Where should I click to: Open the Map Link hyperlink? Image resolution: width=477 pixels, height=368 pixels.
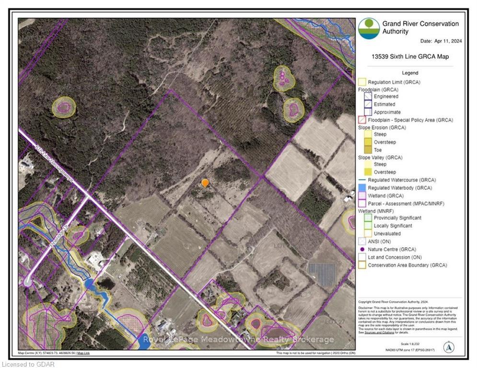click(83, 353)
